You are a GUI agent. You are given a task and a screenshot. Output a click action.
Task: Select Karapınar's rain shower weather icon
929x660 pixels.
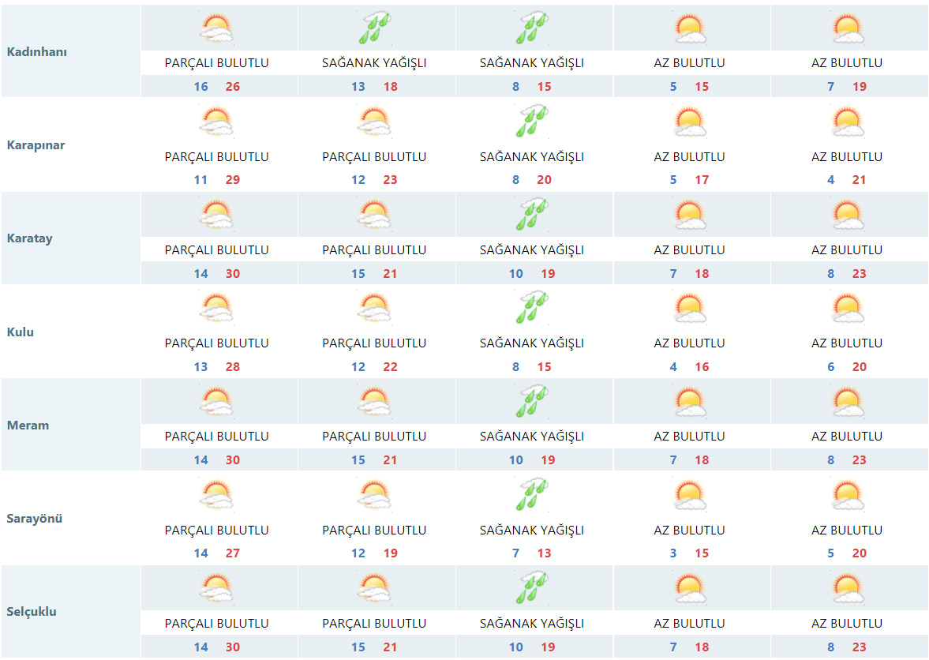point(532,122)
